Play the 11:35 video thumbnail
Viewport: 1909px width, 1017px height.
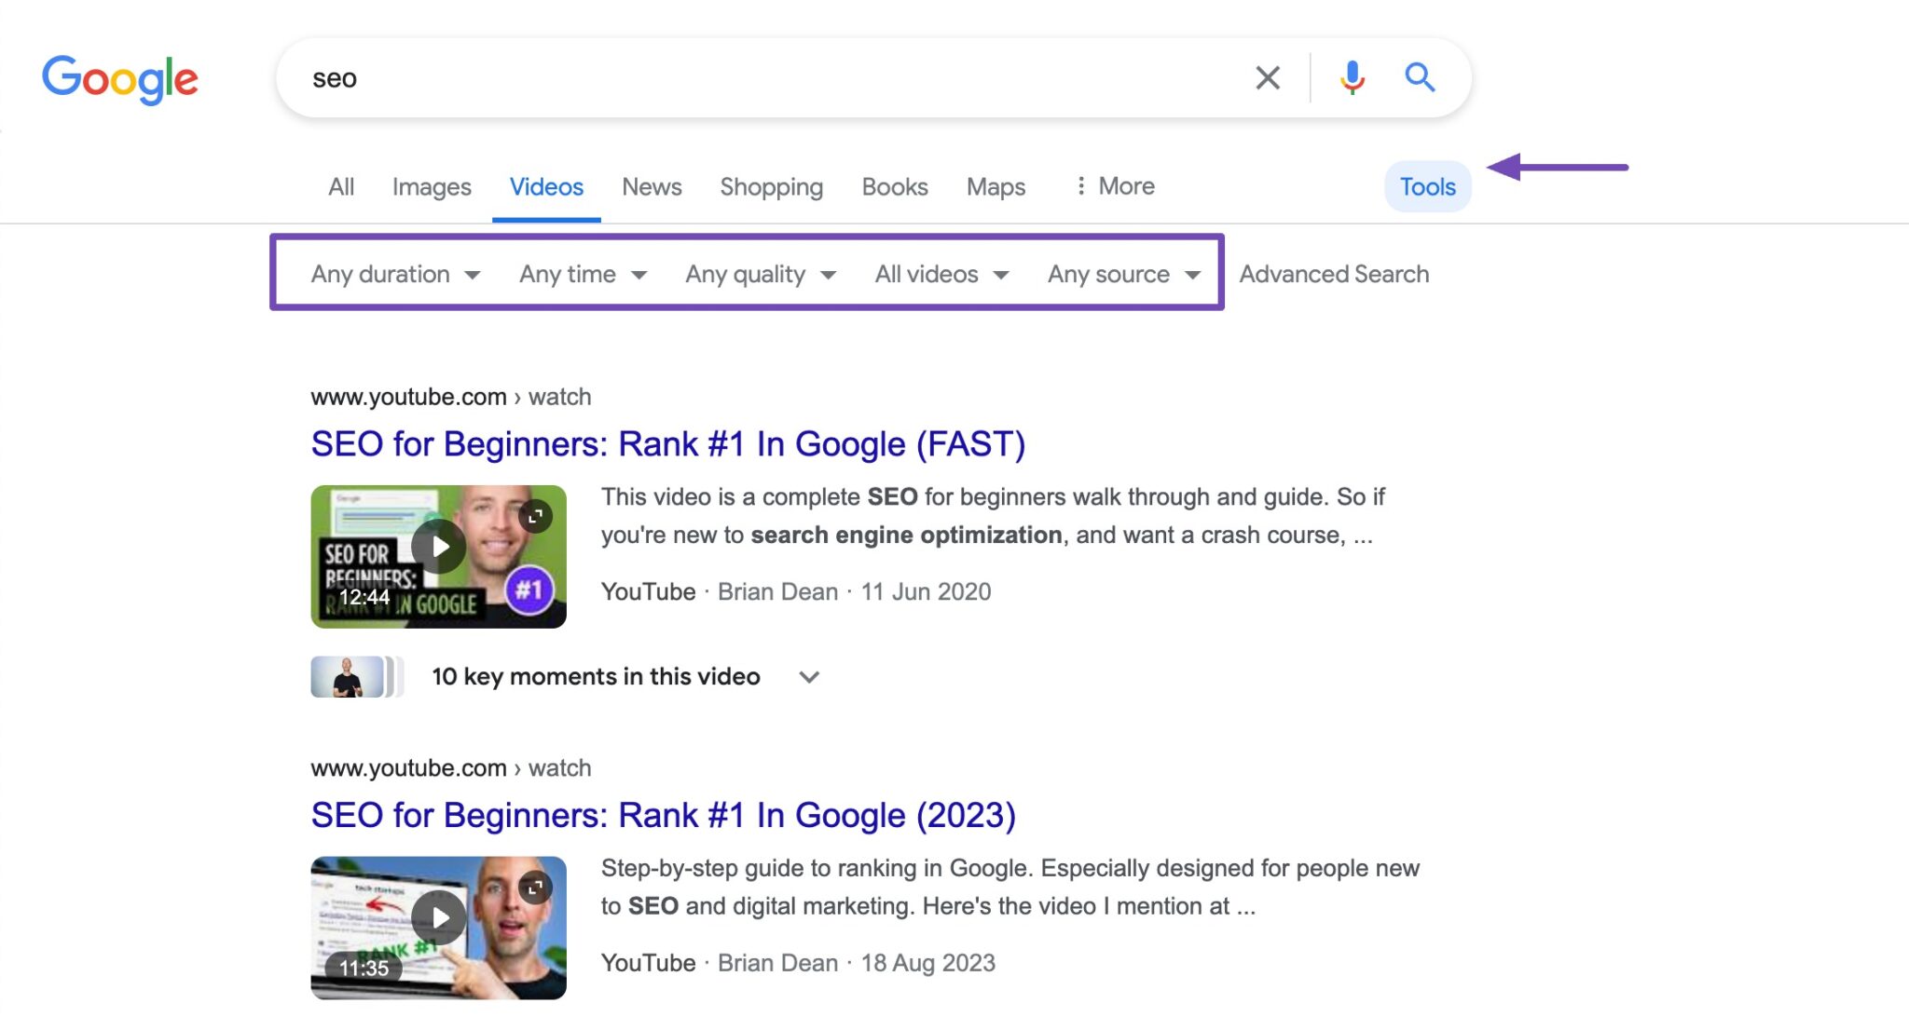point(438,918)
